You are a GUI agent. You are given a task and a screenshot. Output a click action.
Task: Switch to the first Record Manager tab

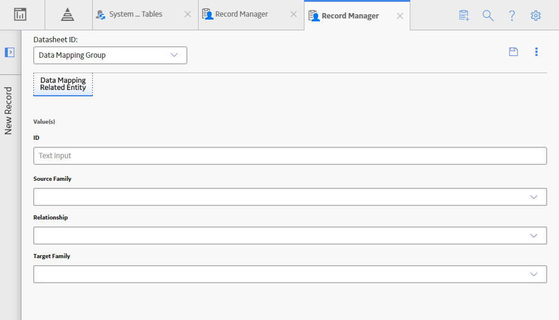pos(241,14)
